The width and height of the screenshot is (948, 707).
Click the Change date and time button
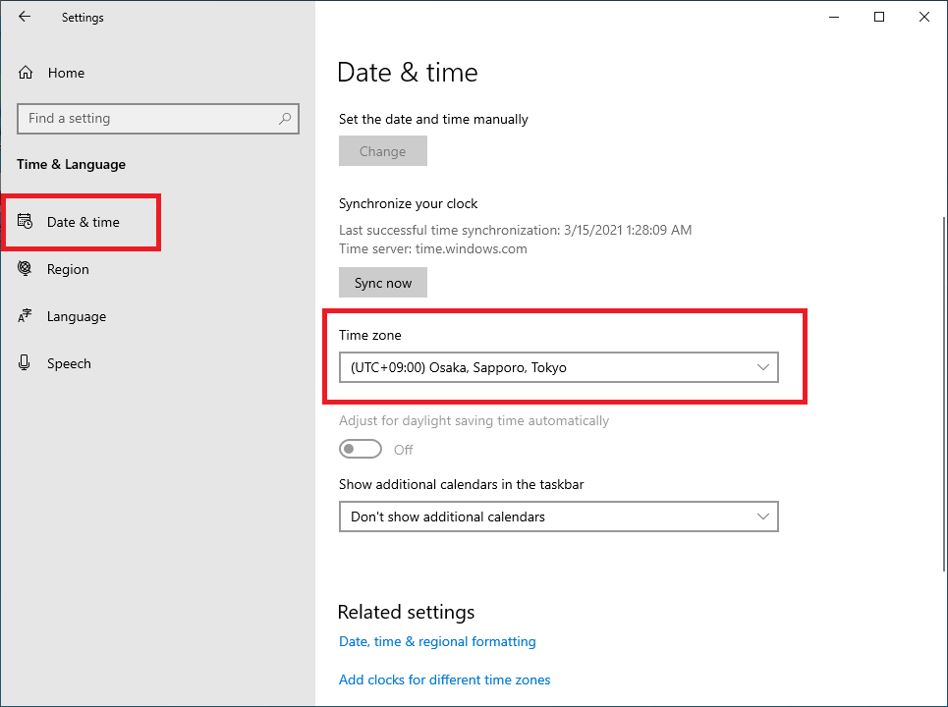point(383,150)
